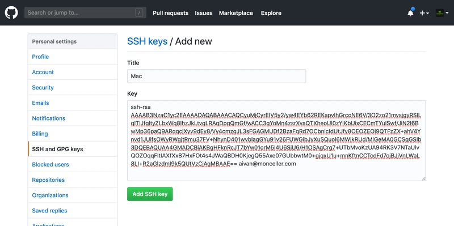
Task: Click inside the Key textarea
Action: pyautogui.click(x=276, y=140)
